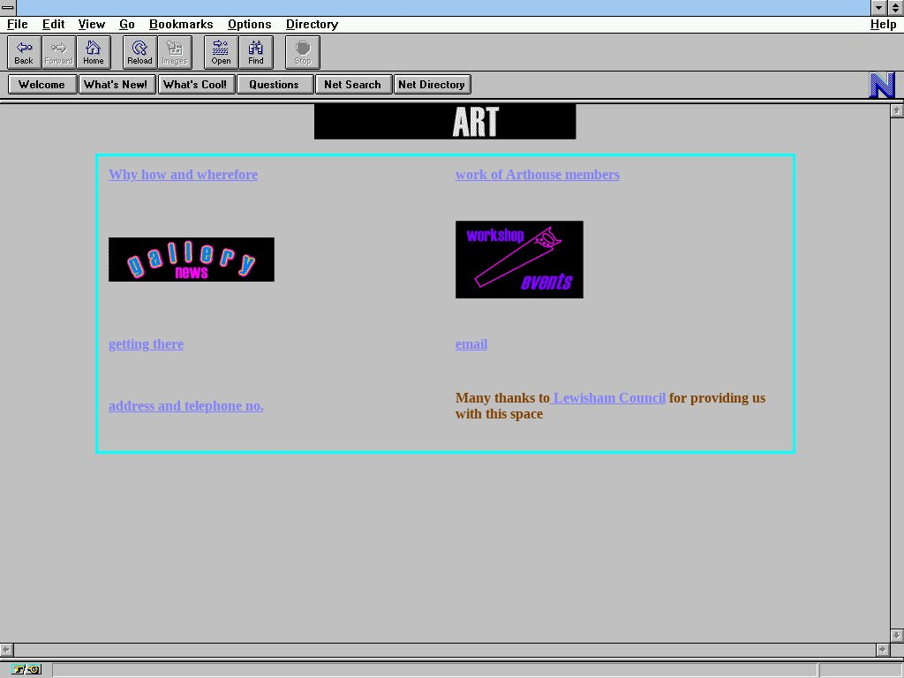Follow the Lewisham Council link

[x=609, y=398]
